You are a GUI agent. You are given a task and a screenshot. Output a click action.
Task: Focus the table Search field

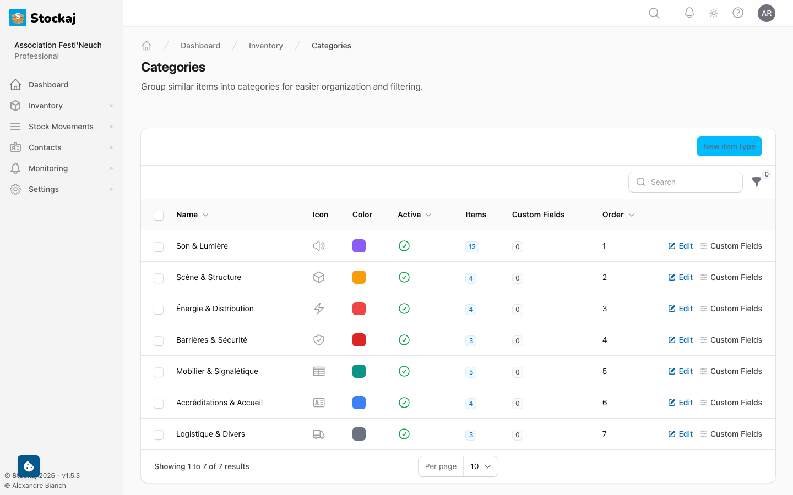[686, 182]
